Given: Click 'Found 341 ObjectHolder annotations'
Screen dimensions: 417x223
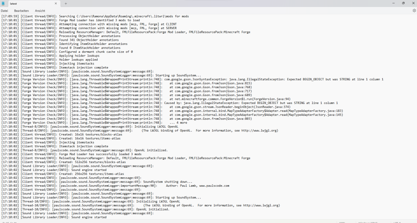Looking at the screenshot, I should pos(60,40).
